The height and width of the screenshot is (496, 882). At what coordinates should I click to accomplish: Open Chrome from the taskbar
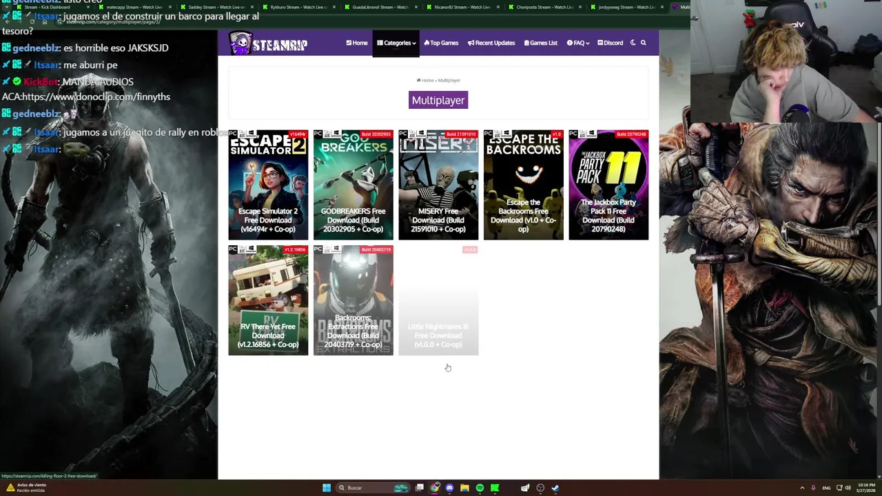tap(435, 488)
